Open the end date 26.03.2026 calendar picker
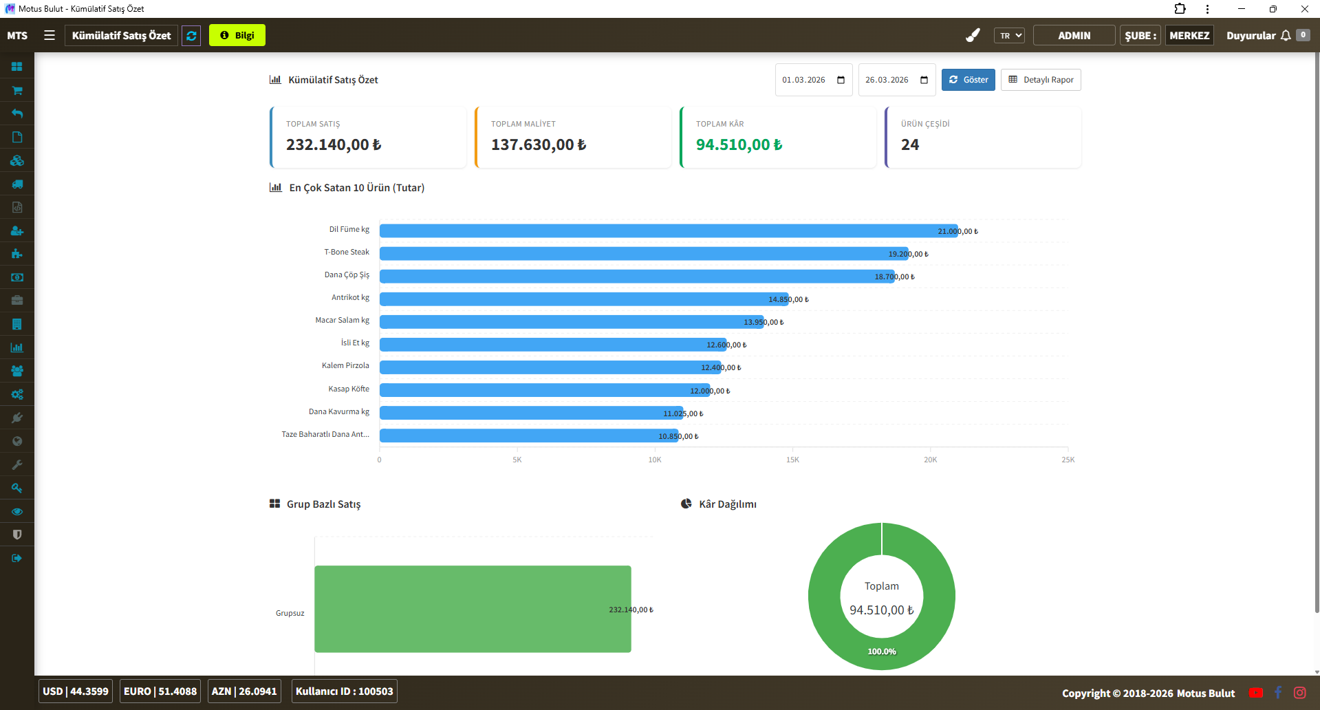The image size is (1320, 710). (x=924, y=80)
